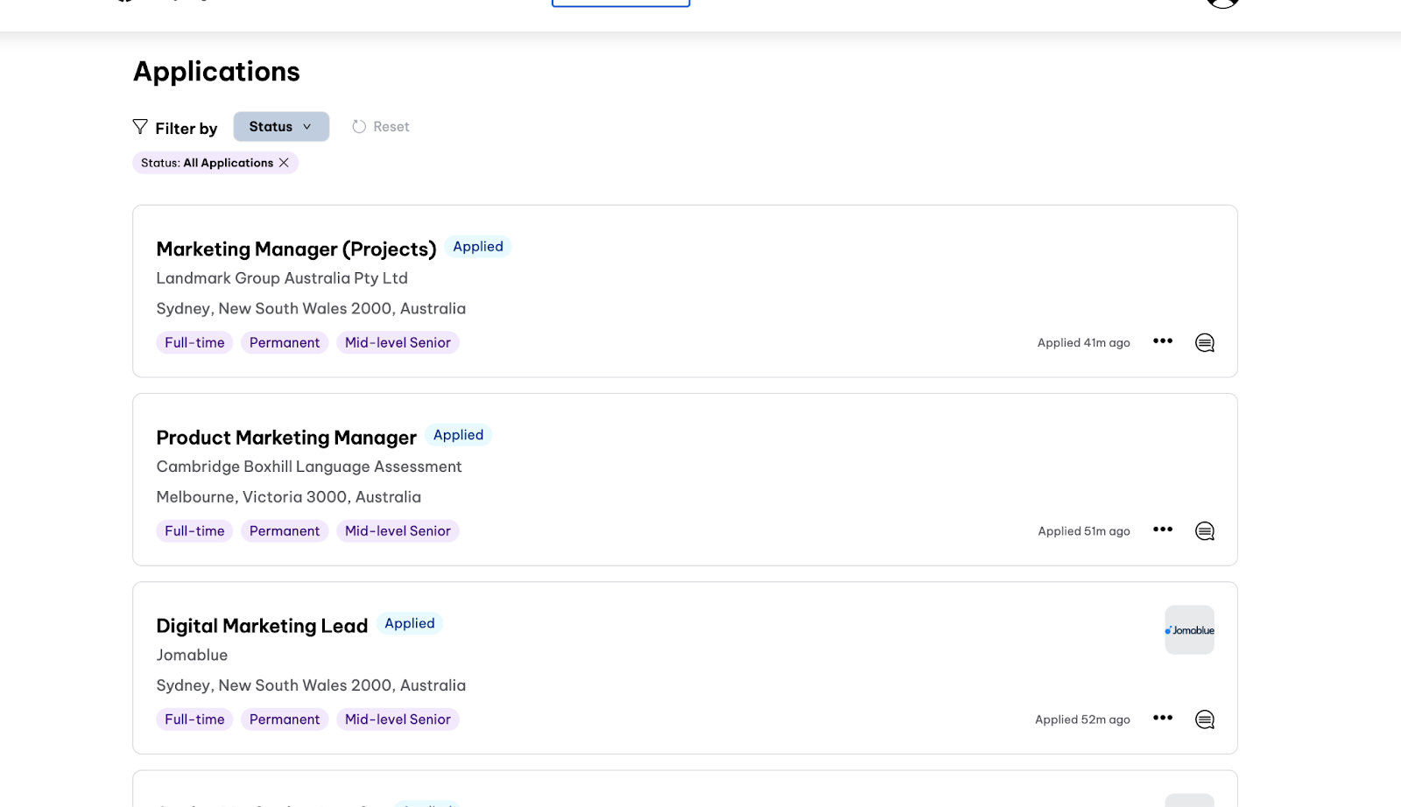Viewport: 1401px width, 807px height.
Task: Click the Applied 41m ago timestamp
Action: click(1084, 343)
